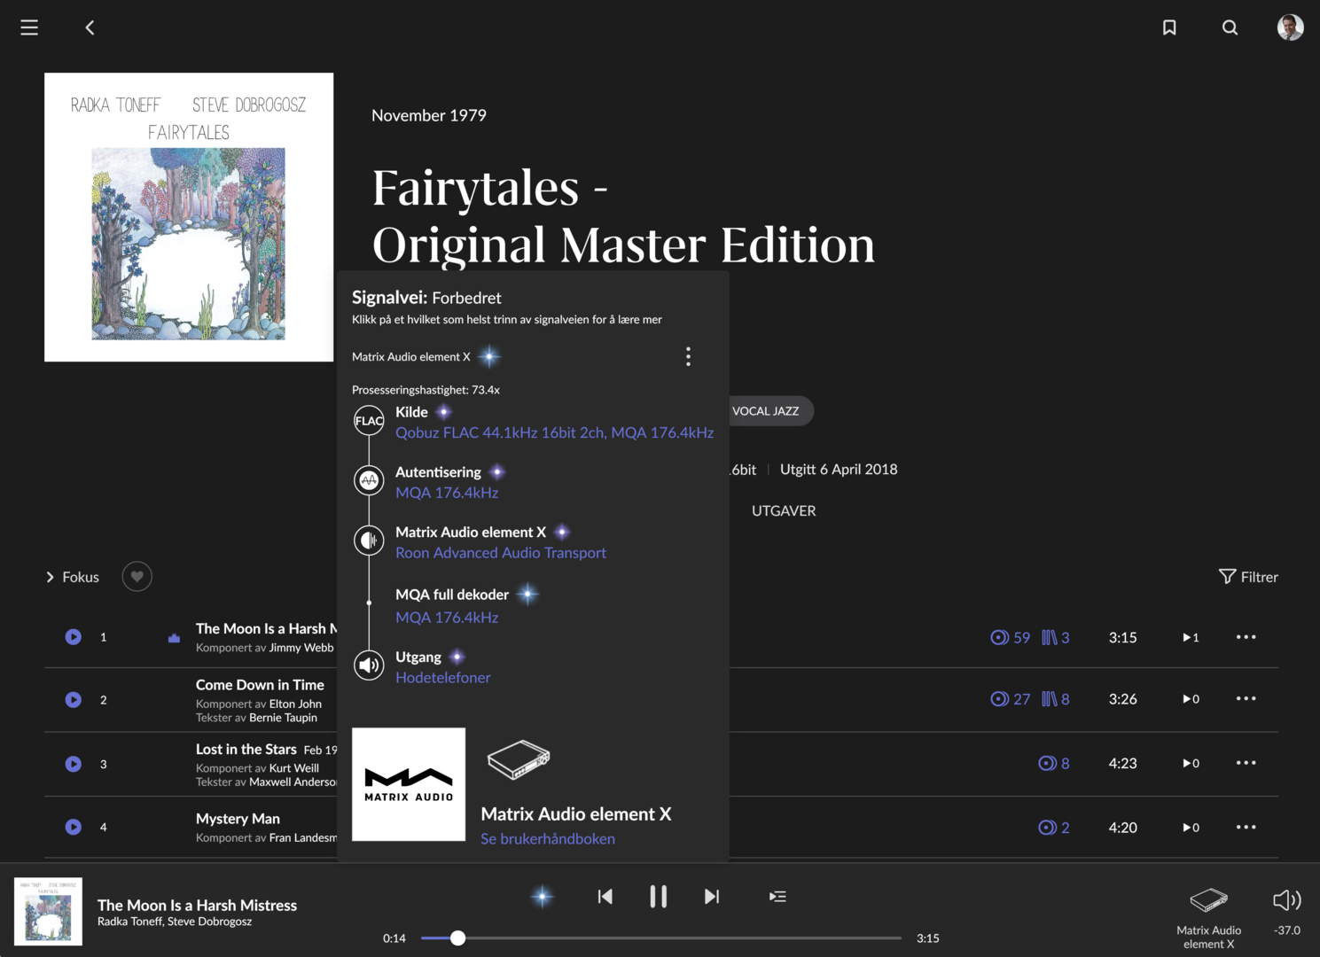The width and height of the screenshot is (1320, 957).
Task: Play track 3 Lost in the Stars
Action: [74, 764]
